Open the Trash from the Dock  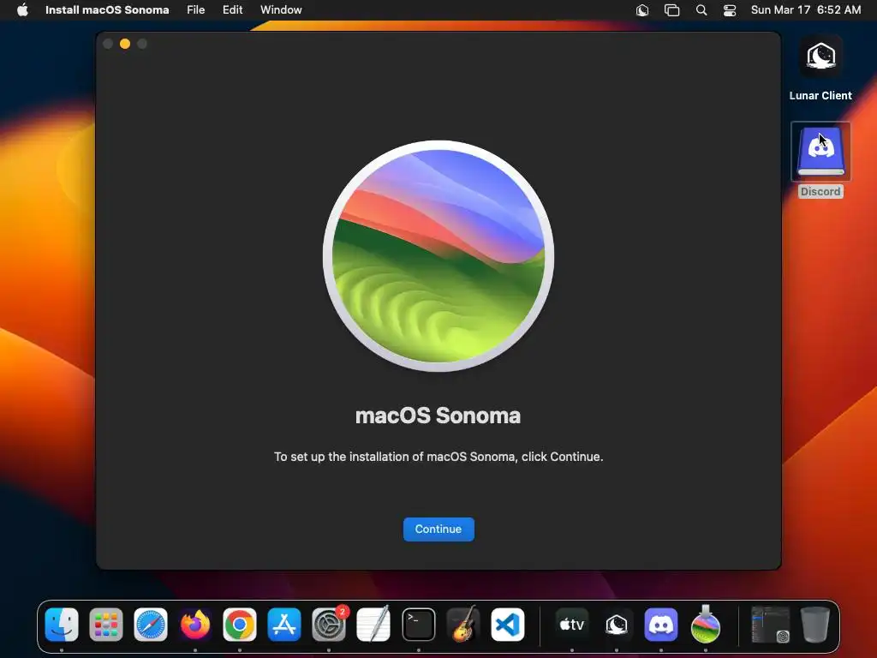coord(815,625)
